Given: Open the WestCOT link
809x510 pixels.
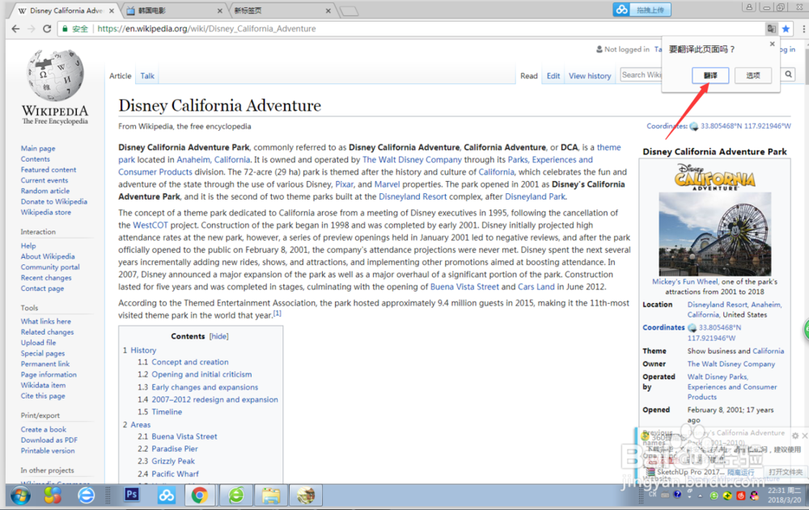Looking at the screenshot, I should tap(150, 225).
